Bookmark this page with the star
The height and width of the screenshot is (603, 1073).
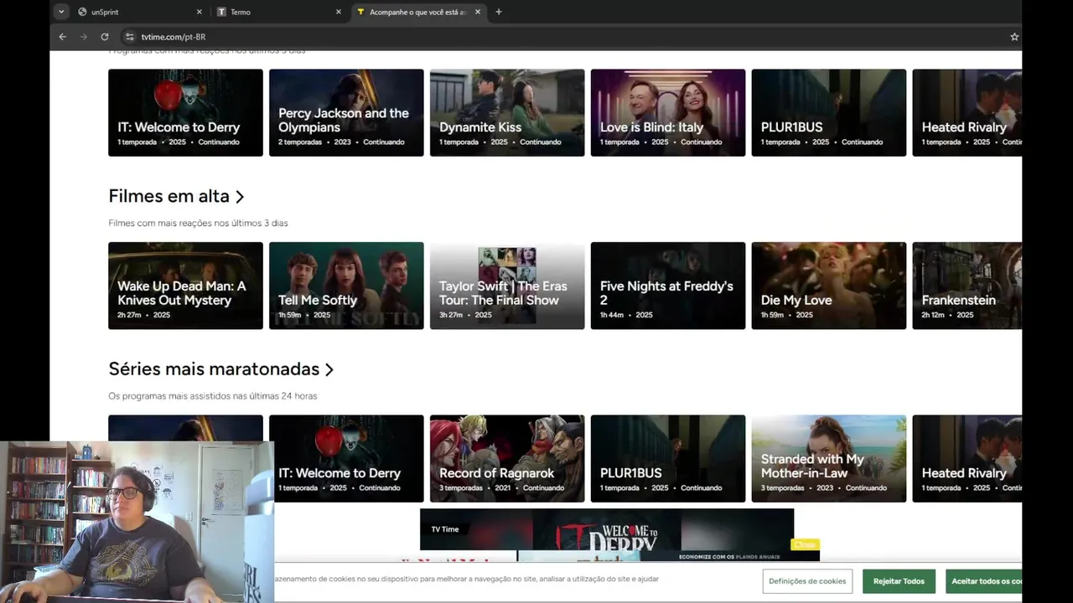pos(1014,37)
